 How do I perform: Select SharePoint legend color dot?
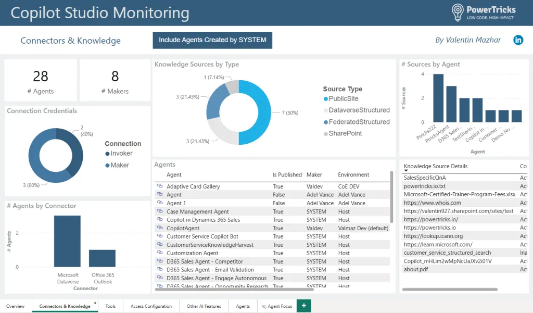pyautogui.click(x=326, y=134)
